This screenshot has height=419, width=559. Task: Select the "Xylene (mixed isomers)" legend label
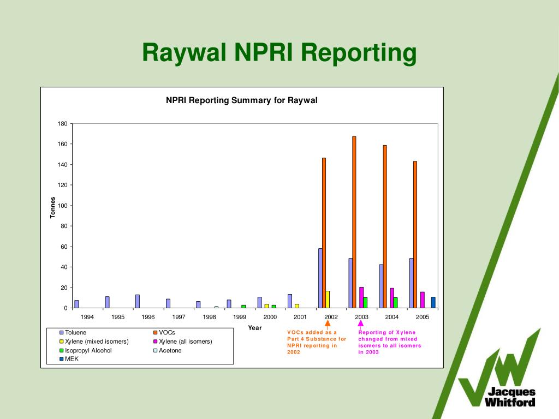coord(97,342)
